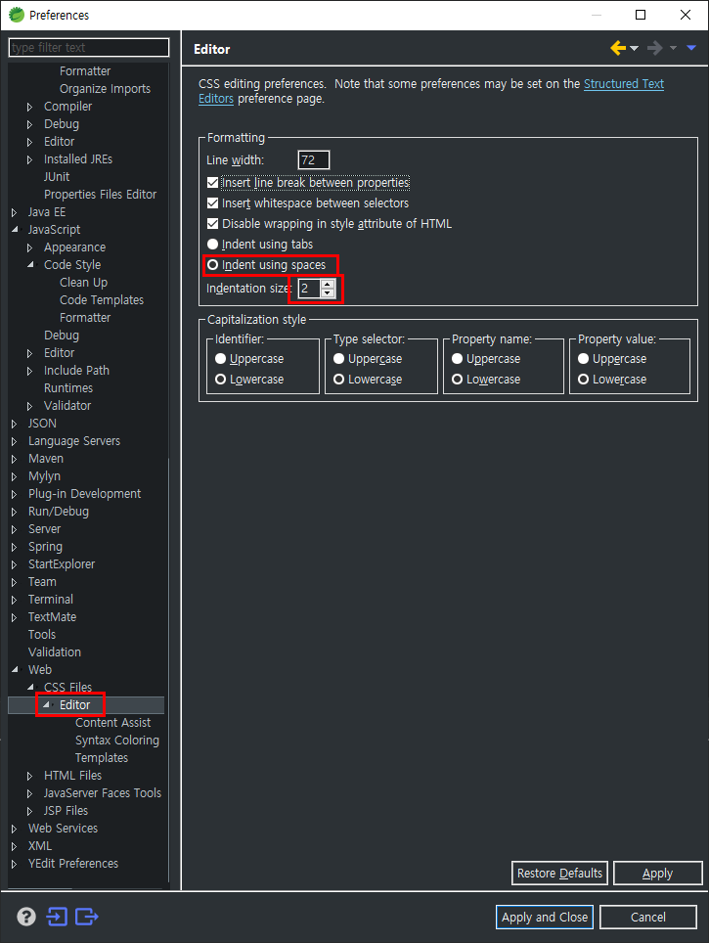The image size is (709, 943).
Task: Open the back history dropdown arrow
Action: [x=634, y=49]
